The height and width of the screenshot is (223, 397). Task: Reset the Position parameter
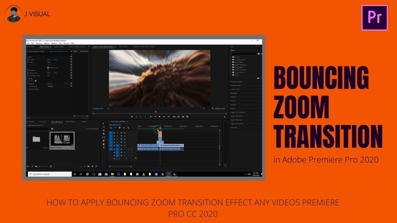pos(71,59)
